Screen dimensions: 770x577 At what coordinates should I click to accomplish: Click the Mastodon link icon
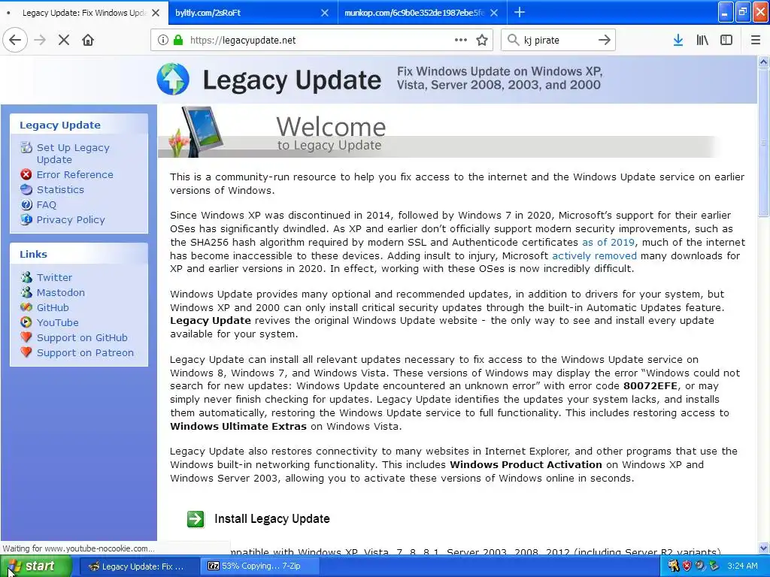[x=26, y=292]
